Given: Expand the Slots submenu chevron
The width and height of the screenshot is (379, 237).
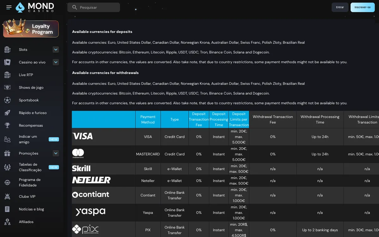Looking at the screenshot, I should tap(56, 50).
